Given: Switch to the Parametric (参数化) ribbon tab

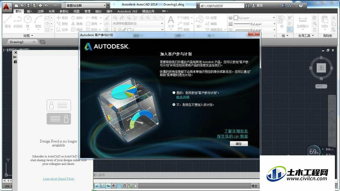Looking at the screenshot, I should coord(64,11).
